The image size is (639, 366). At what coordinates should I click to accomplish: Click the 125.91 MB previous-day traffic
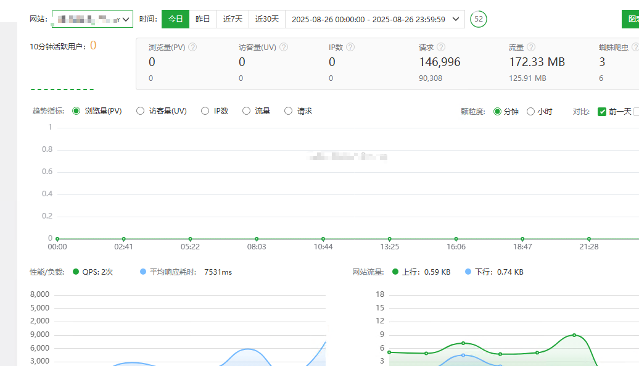527,78
